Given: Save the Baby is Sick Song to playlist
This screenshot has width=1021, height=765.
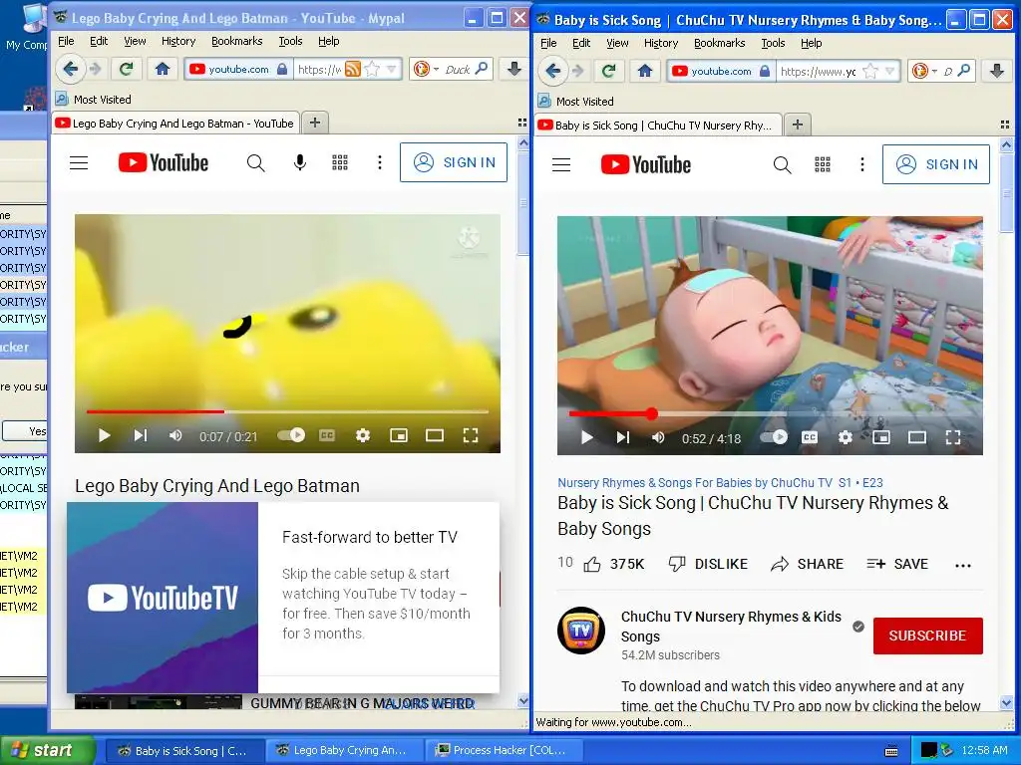Looking at the screenshot, I should (897, 564).
